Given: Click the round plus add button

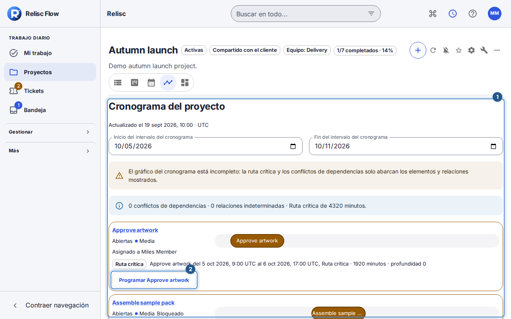Looking at the screenshot, I should coord(418,50).
